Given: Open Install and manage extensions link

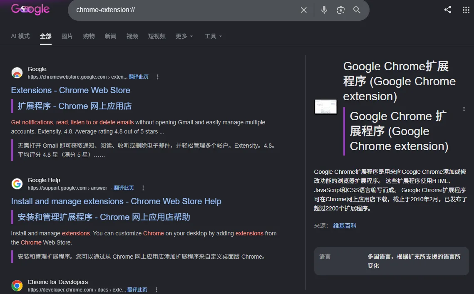Looking at the screenshot, I should tap(116, 201).
